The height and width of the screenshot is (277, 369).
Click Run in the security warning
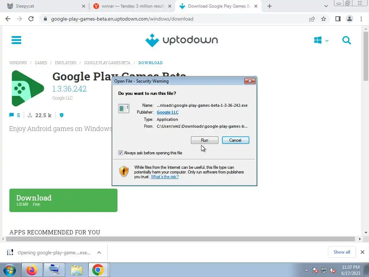tap(205, 140)
